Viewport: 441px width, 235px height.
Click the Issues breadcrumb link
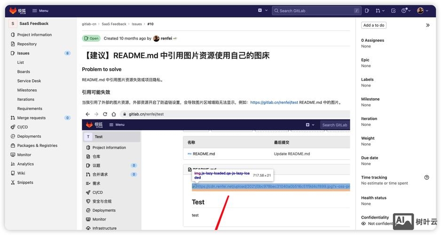coord(137,24)
